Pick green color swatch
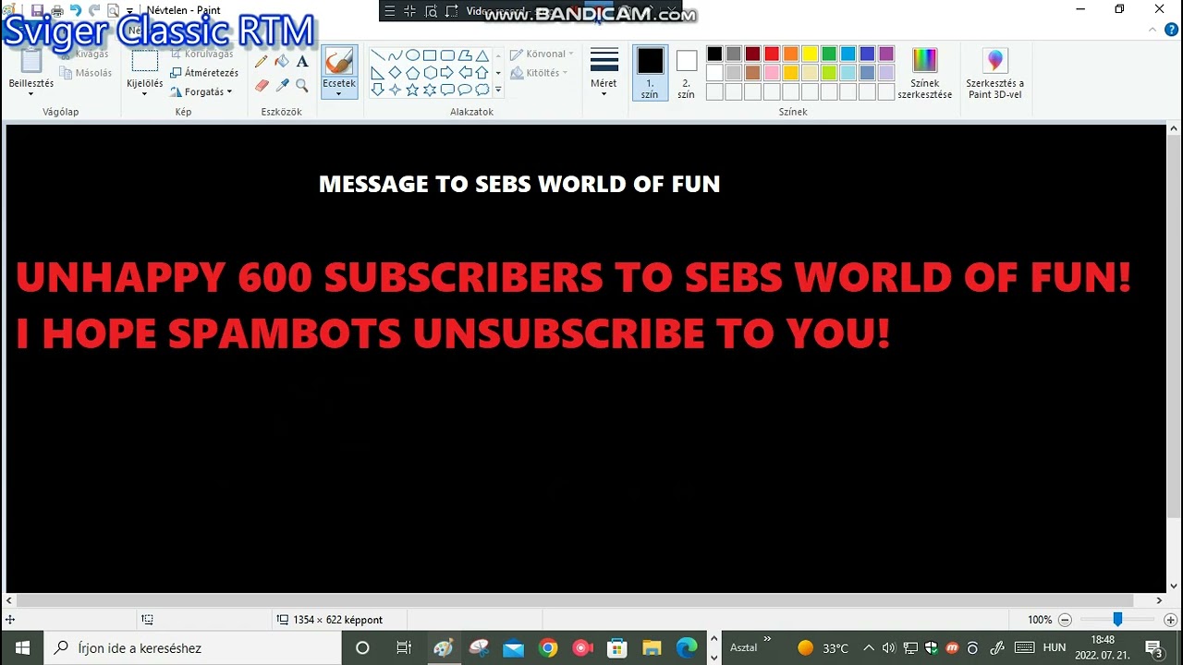Screen dimensions: 1183x665 tap(829, 54)
